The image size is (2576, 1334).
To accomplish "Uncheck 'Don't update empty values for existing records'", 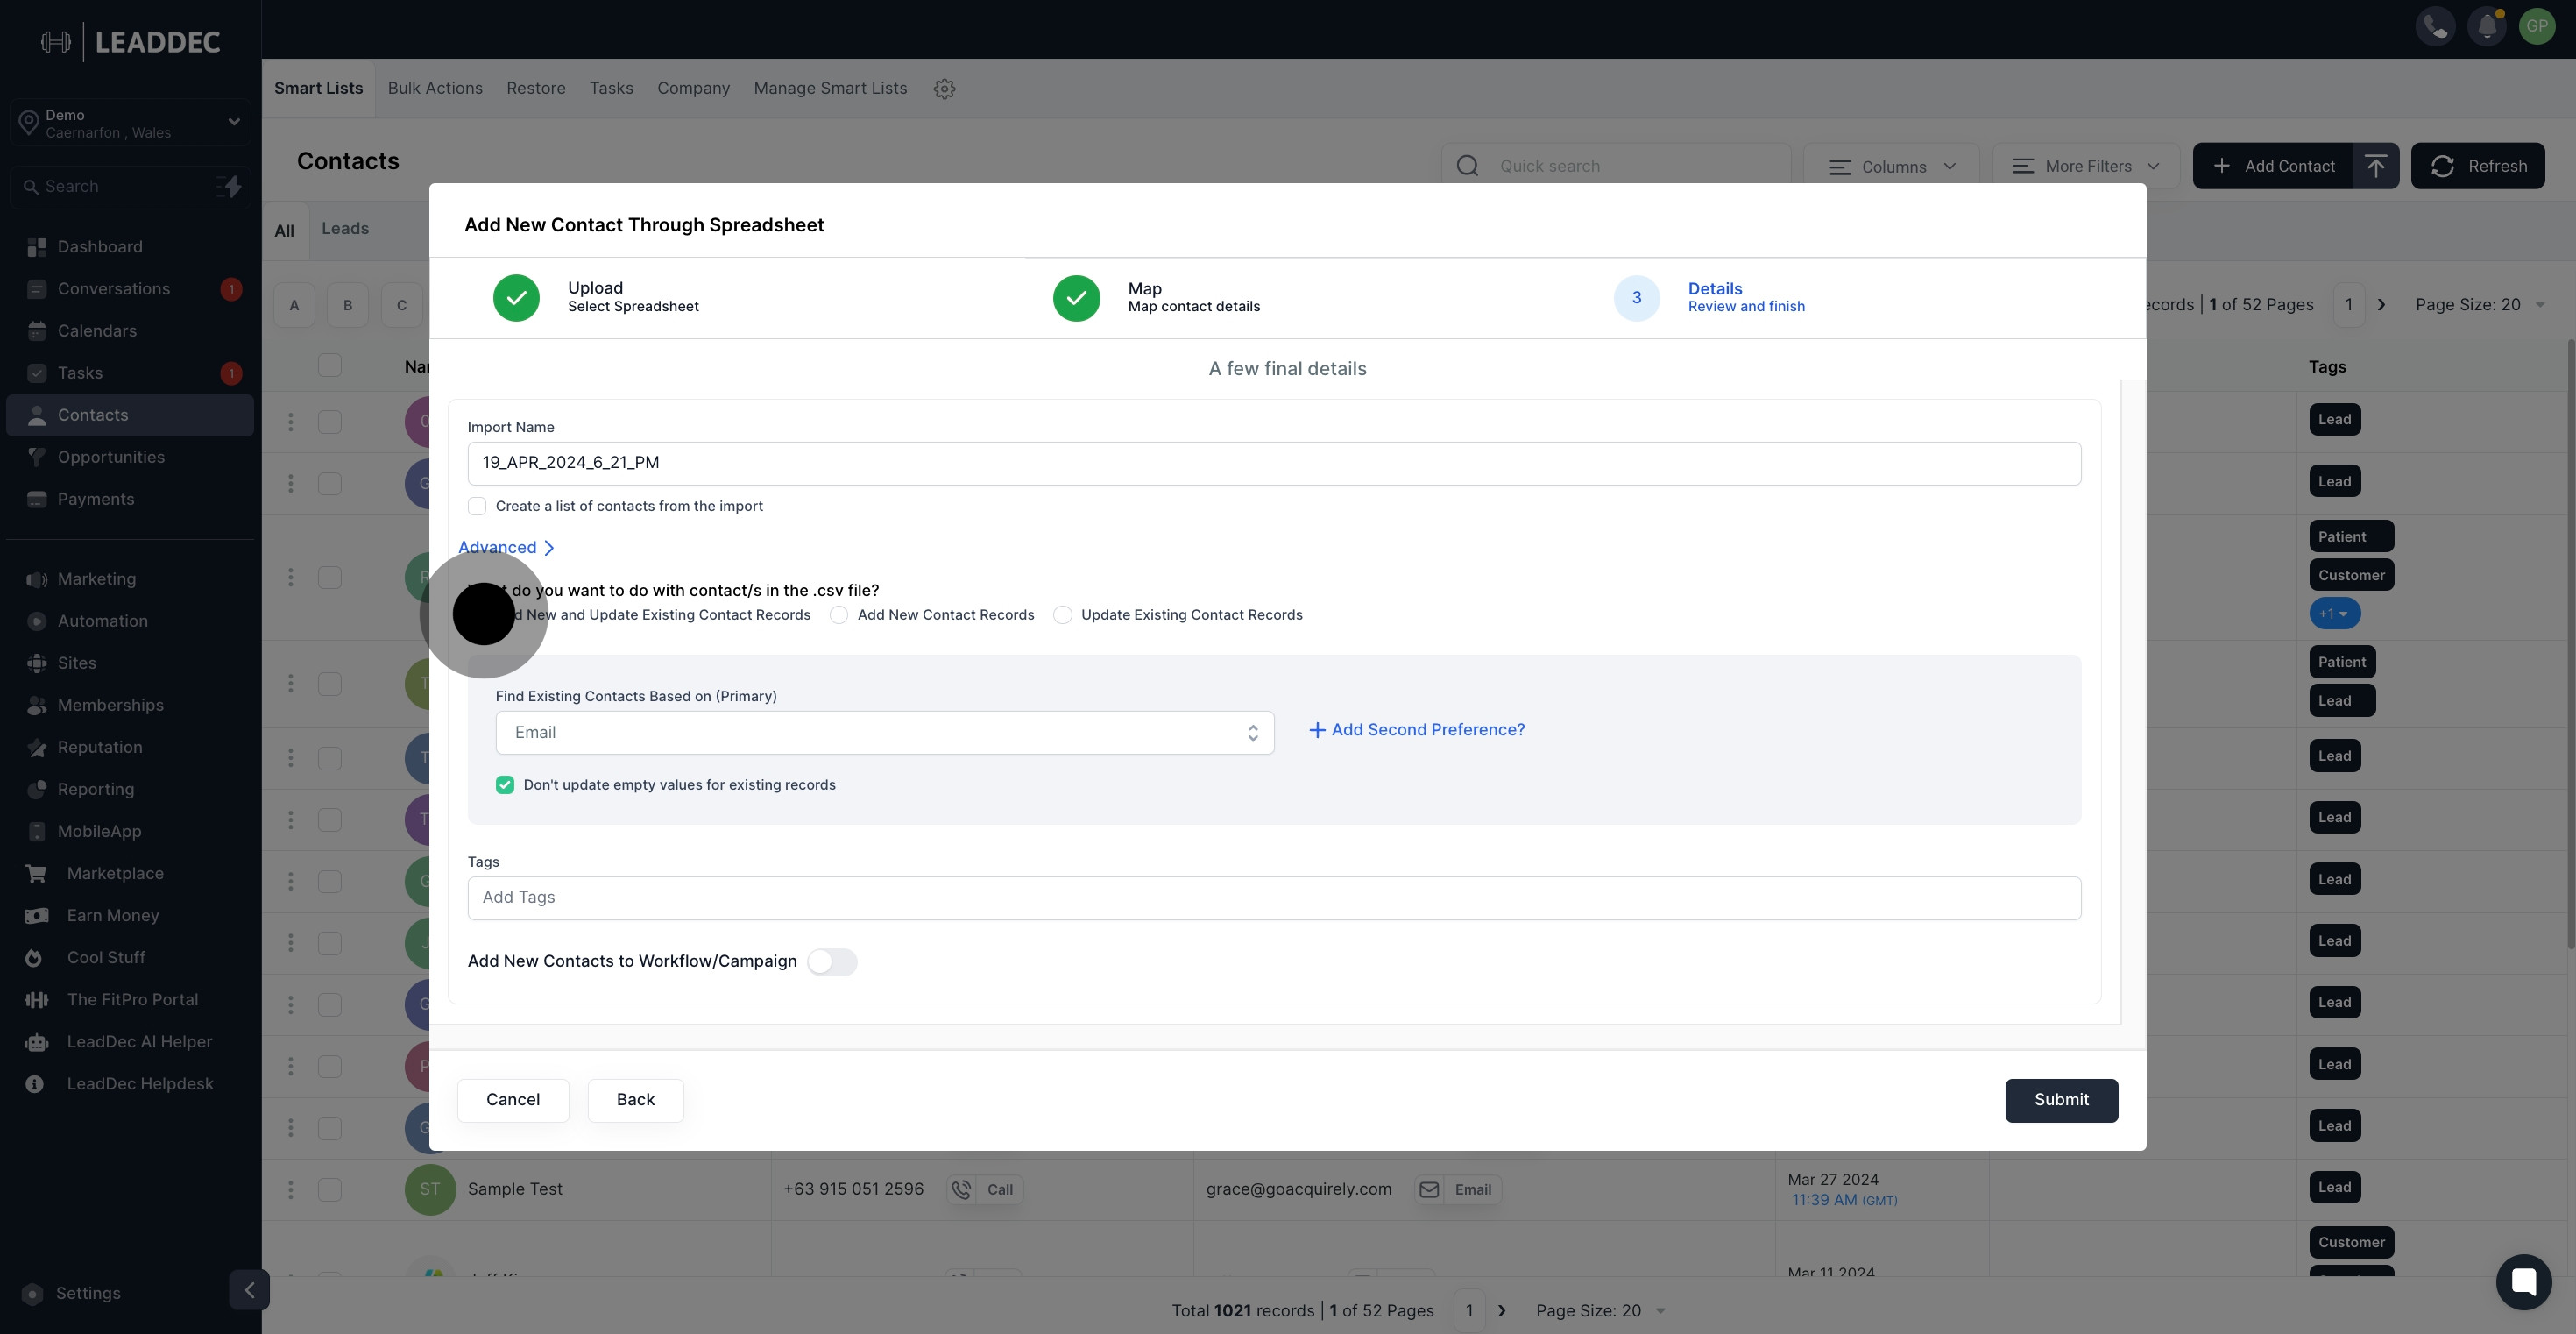I will click(505, 785).
